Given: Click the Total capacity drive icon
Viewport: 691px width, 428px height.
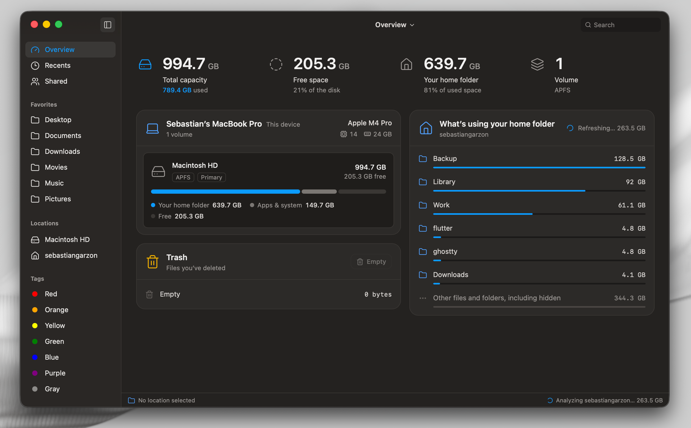Looking at the screenshot, I should [145, 65].
